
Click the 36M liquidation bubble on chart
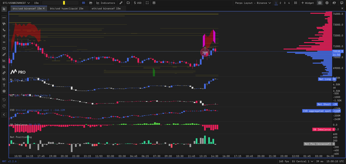[205, 52]
